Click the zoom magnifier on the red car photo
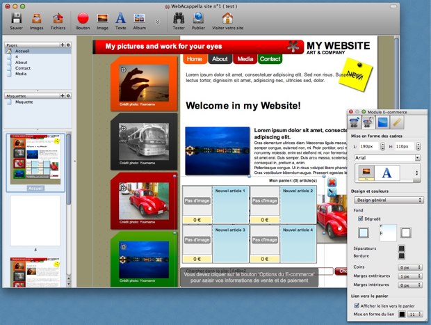 (x=124, y=188)
